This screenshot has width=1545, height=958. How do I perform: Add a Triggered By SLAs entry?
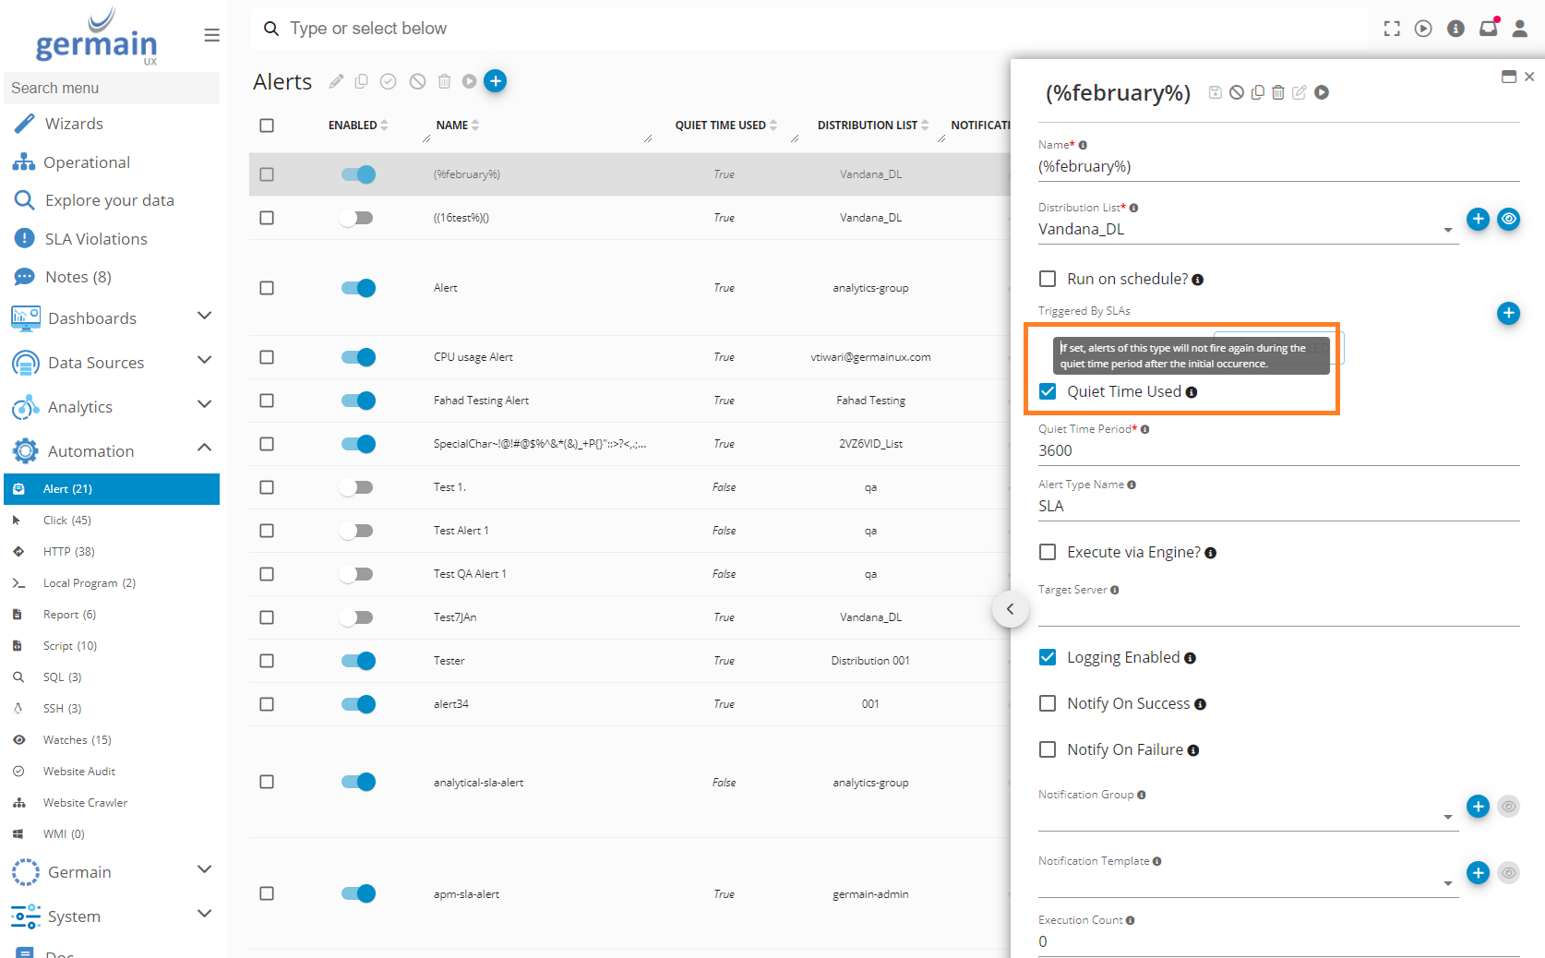click(x=1508, y=314)
